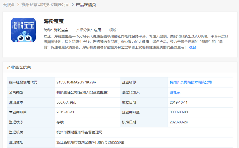The width and height of the screenshot is (239, 148).
Task: Click registered capital 500万人民币
Action: click(x=66, y=102)
